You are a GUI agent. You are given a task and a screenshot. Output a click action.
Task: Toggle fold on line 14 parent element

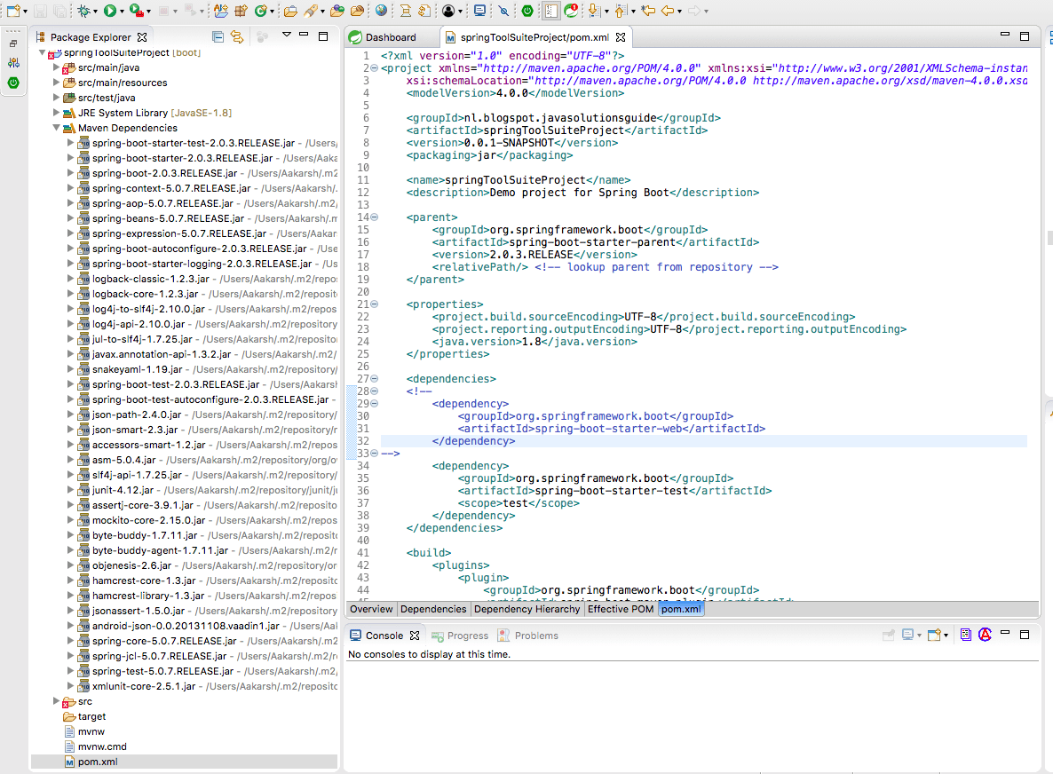coord(375,217)
